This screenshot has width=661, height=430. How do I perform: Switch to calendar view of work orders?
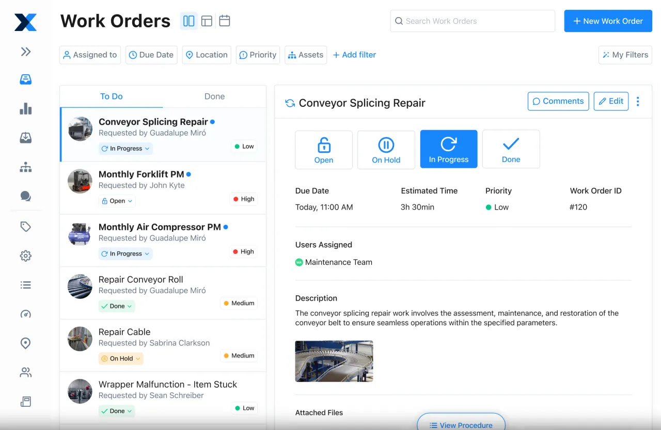pyautogui.click(x=224, y=21)
